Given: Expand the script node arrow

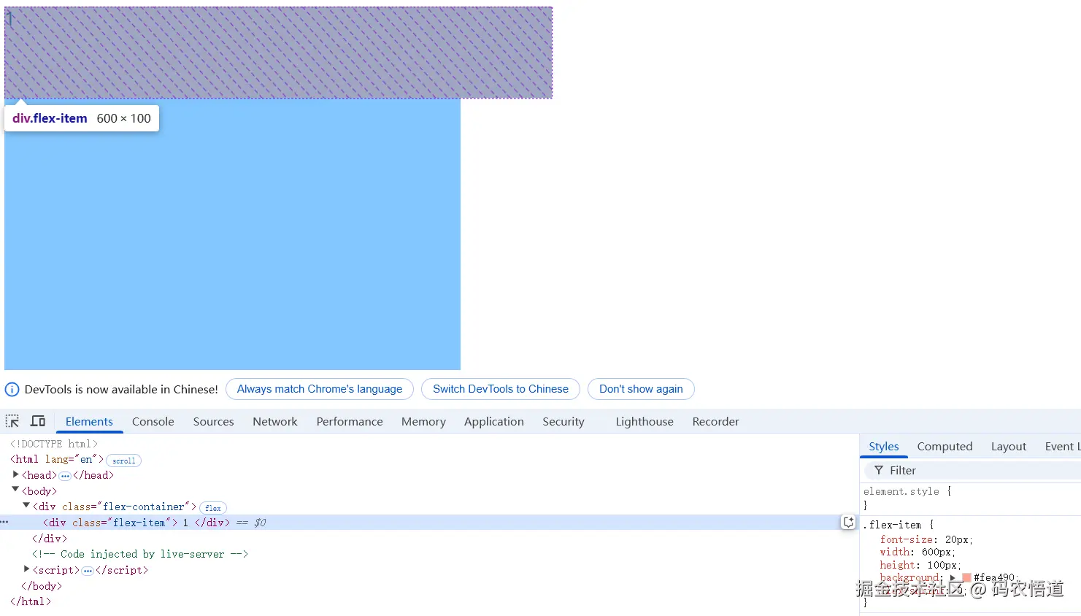Looking at the screenshot, I should coord(26,569).
